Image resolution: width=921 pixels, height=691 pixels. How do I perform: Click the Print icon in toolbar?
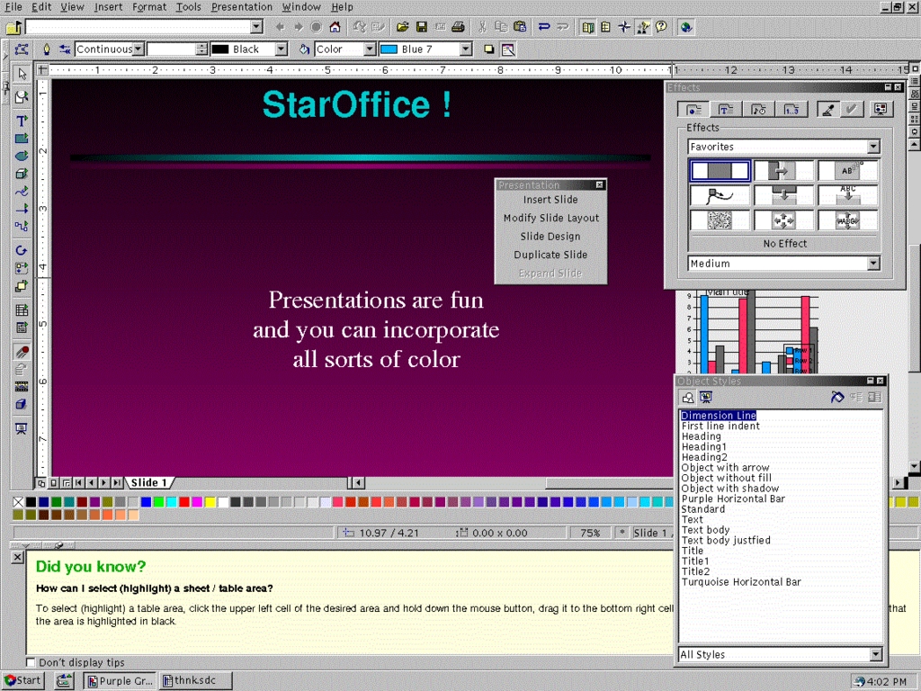pos(458,27)
